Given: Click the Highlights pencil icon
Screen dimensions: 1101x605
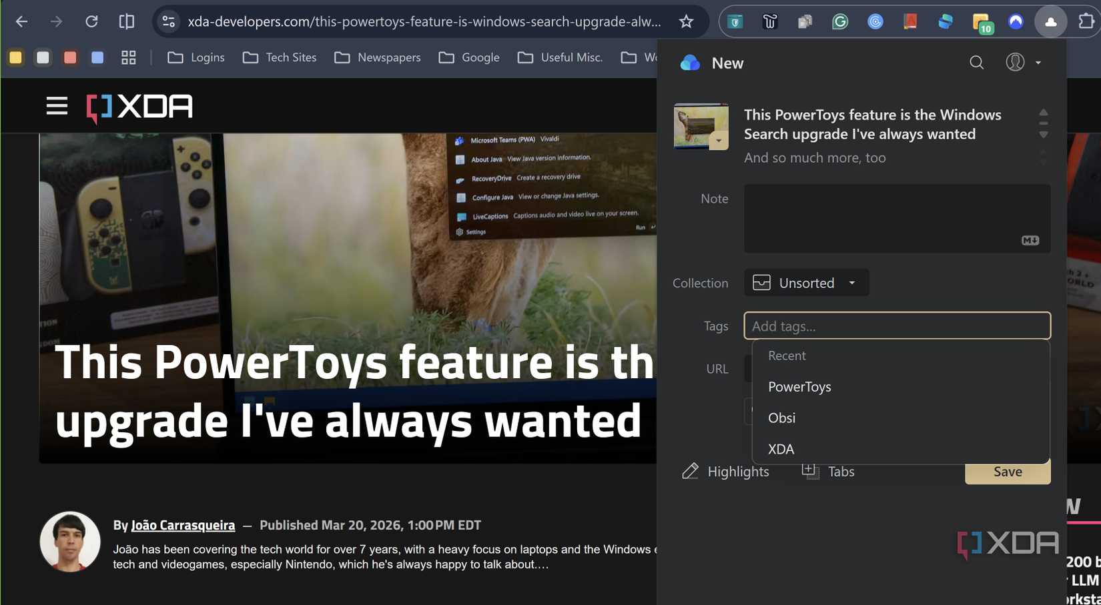Looking at the screenshot, I should [x=690, y=471].
